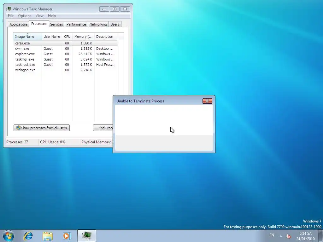Click Task Manager title bar icon

click(9, 9)
